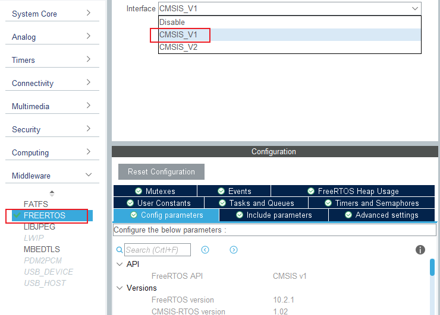The image size is (440, 315).
Task: Choose CMSIS_V1 in the Interface list
Action: (x=290, y=35)
